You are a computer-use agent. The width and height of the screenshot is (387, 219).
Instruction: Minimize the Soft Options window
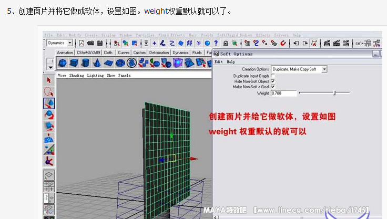(x=375, y=54)
